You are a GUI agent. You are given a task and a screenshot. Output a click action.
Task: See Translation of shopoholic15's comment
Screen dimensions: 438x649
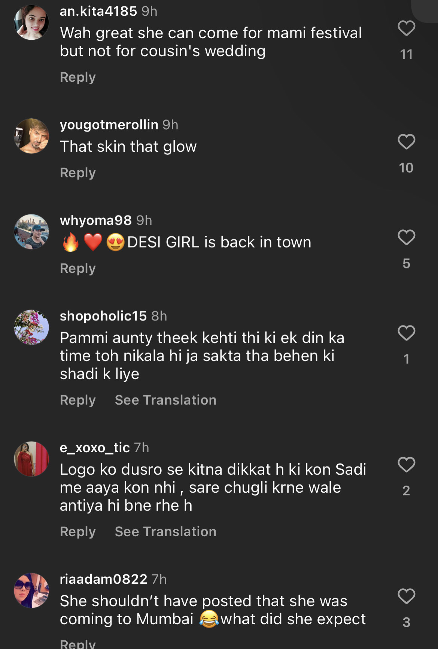pyautogui.click(x=165, y=400)
